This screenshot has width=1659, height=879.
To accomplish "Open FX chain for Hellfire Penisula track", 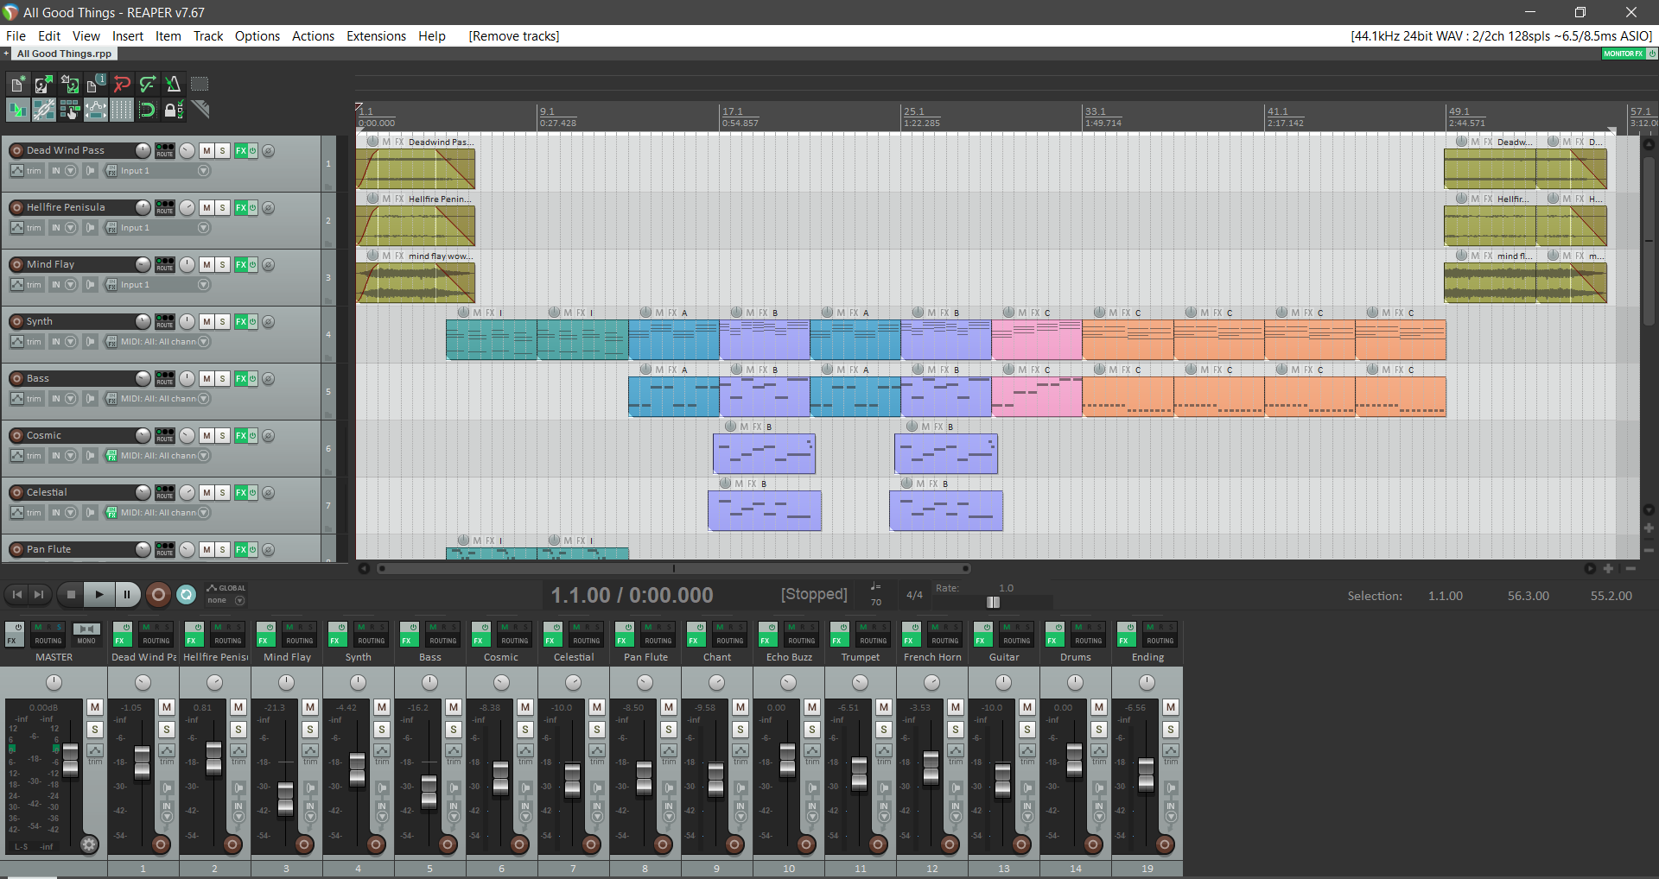I will click(x=241, y=207).
